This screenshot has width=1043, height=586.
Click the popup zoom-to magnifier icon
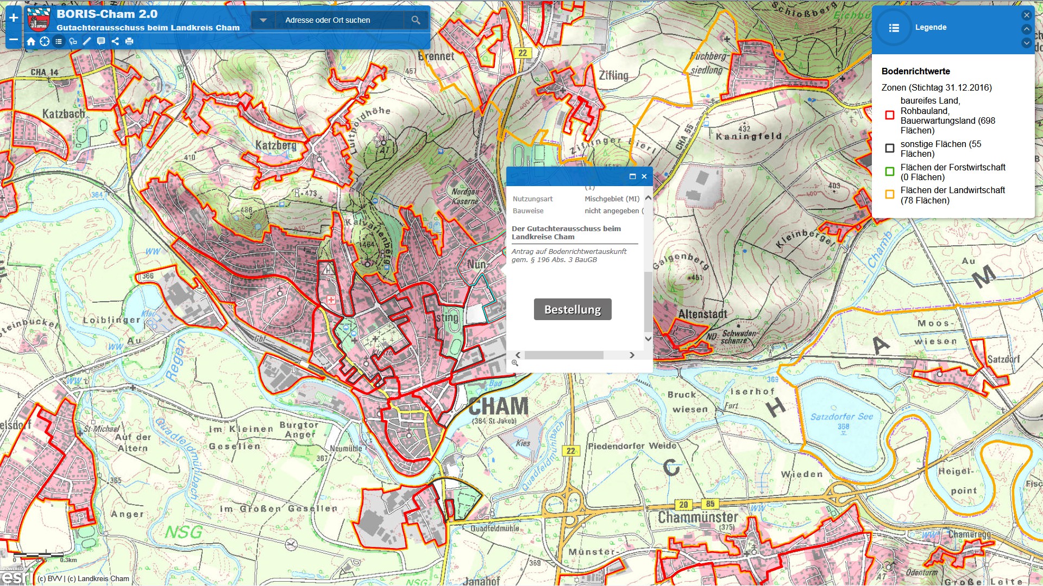tap(515, 363)
